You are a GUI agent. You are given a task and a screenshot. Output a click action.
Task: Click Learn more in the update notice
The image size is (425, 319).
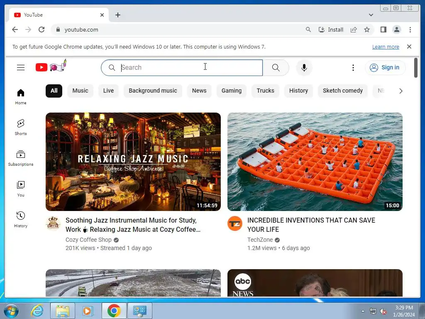(386, 47)
